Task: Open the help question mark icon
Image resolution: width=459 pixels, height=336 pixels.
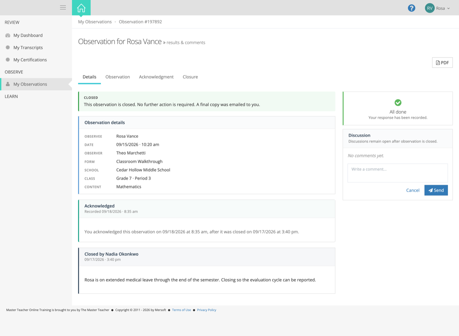Action: [411, 8]
